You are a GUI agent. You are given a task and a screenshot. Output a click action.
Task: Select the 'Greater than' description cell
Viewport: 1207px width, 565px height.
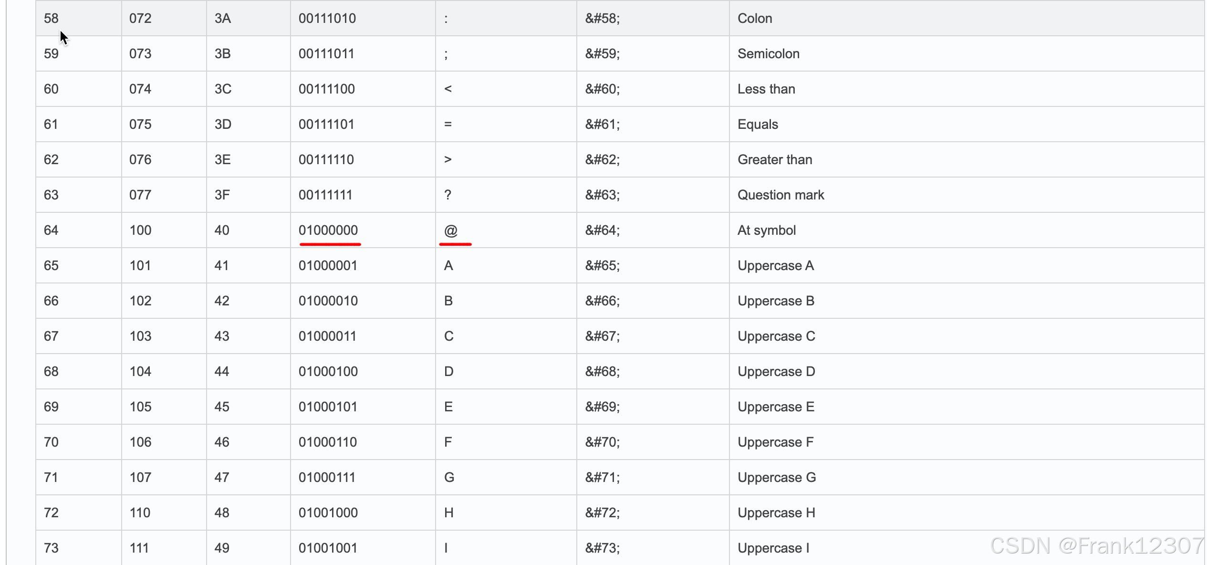coord(967,159)
